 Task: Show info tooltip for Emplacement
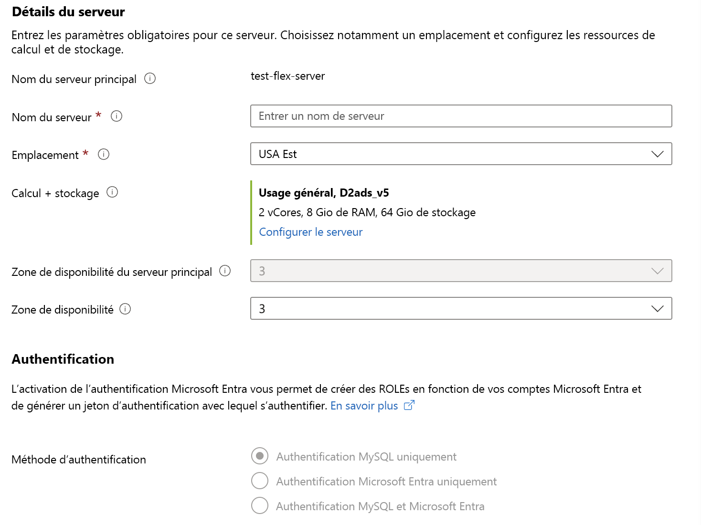pyautogui.click(x=104, y=154)
